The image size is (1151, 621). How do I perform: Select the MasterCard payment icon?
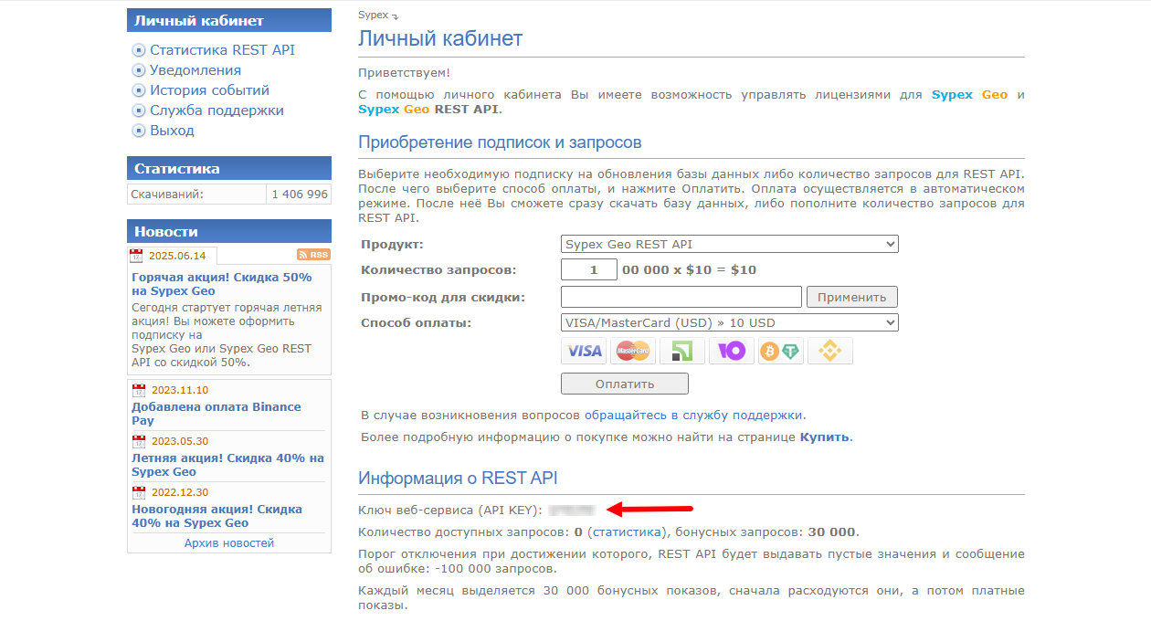[x=632, y=350]
